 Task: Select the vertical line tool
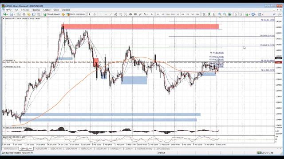[101, 14]
